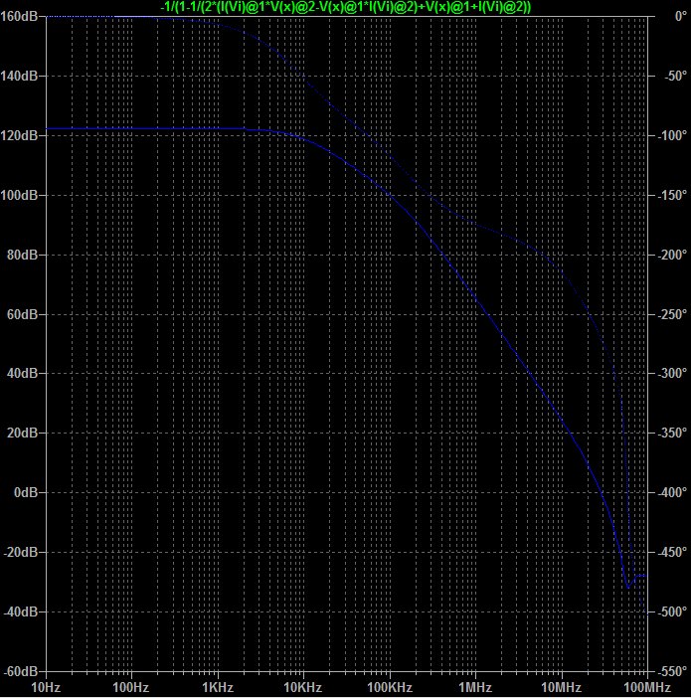691x699 pixels.
Task: Click the -500° phase axis label
Action: coord(673,612)
